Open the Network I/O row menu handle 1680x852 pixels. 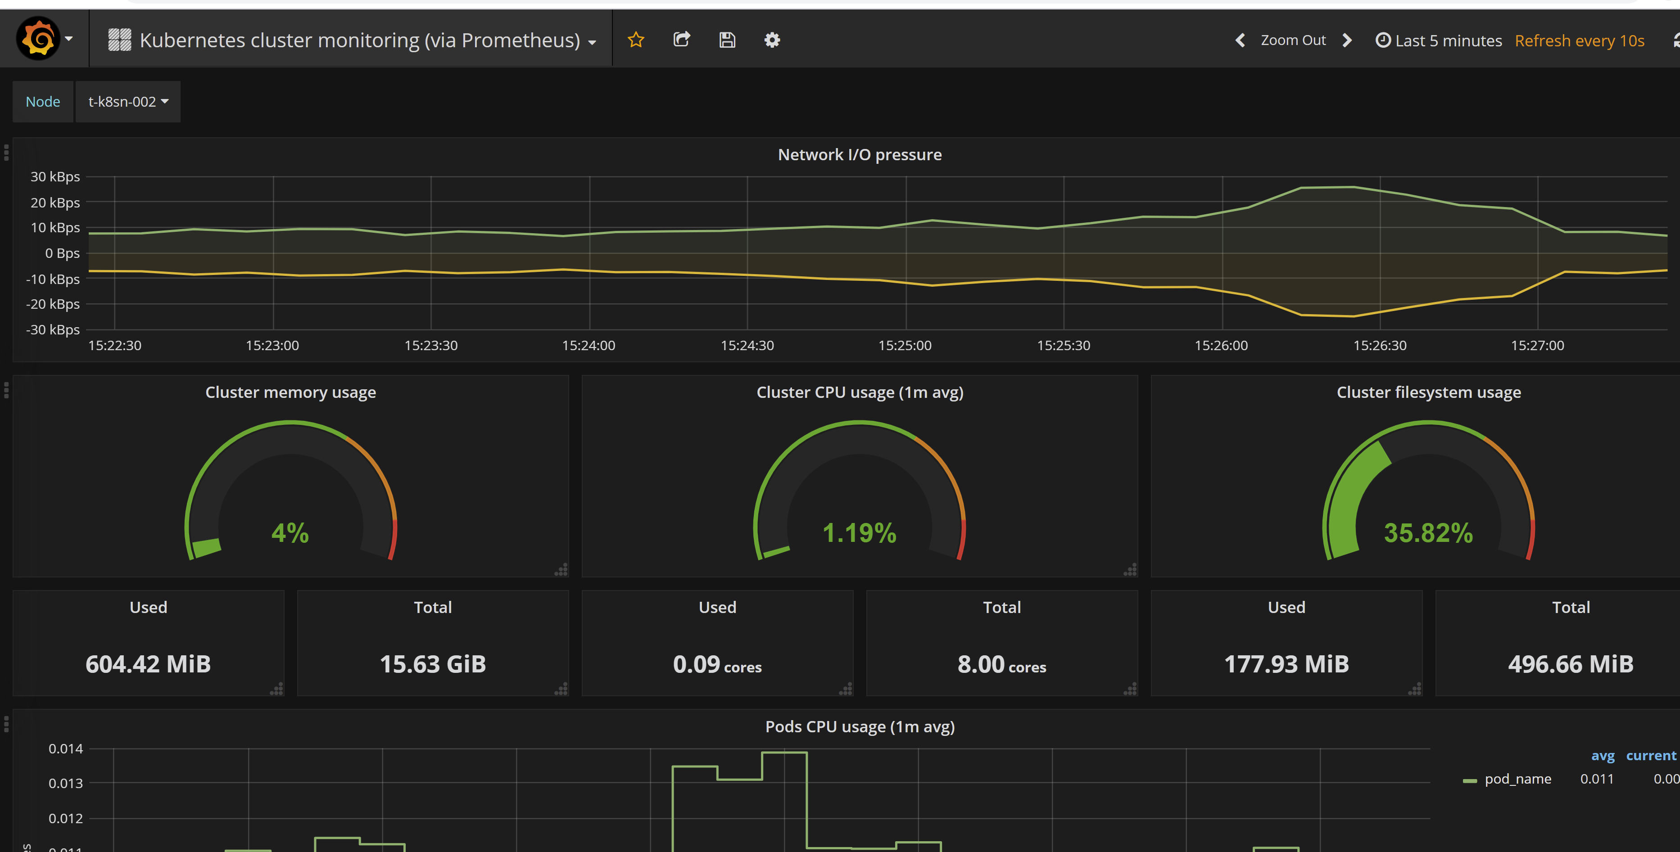coord(6,153)
